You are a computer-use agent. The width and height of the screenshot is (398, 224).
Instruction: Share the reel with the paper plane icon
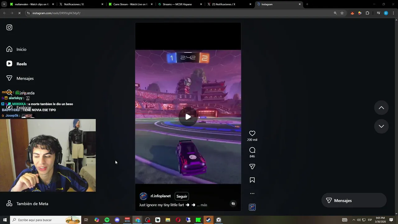[x=252, y=167]
